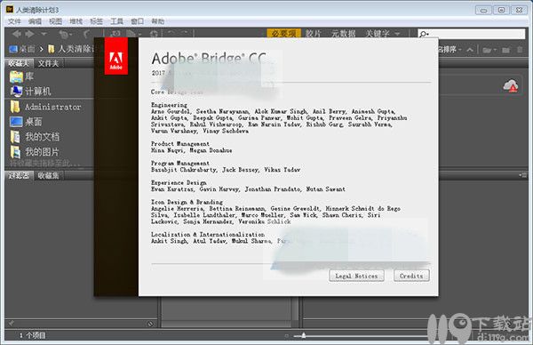Expand the breadcrumb chevron after 桌面

[41, 49]
